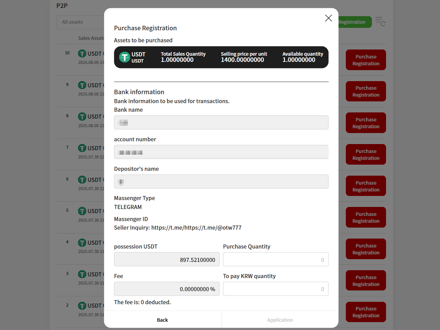Click the Application button
This screenshot has height=330, width=440.
(x=280, y=320)
